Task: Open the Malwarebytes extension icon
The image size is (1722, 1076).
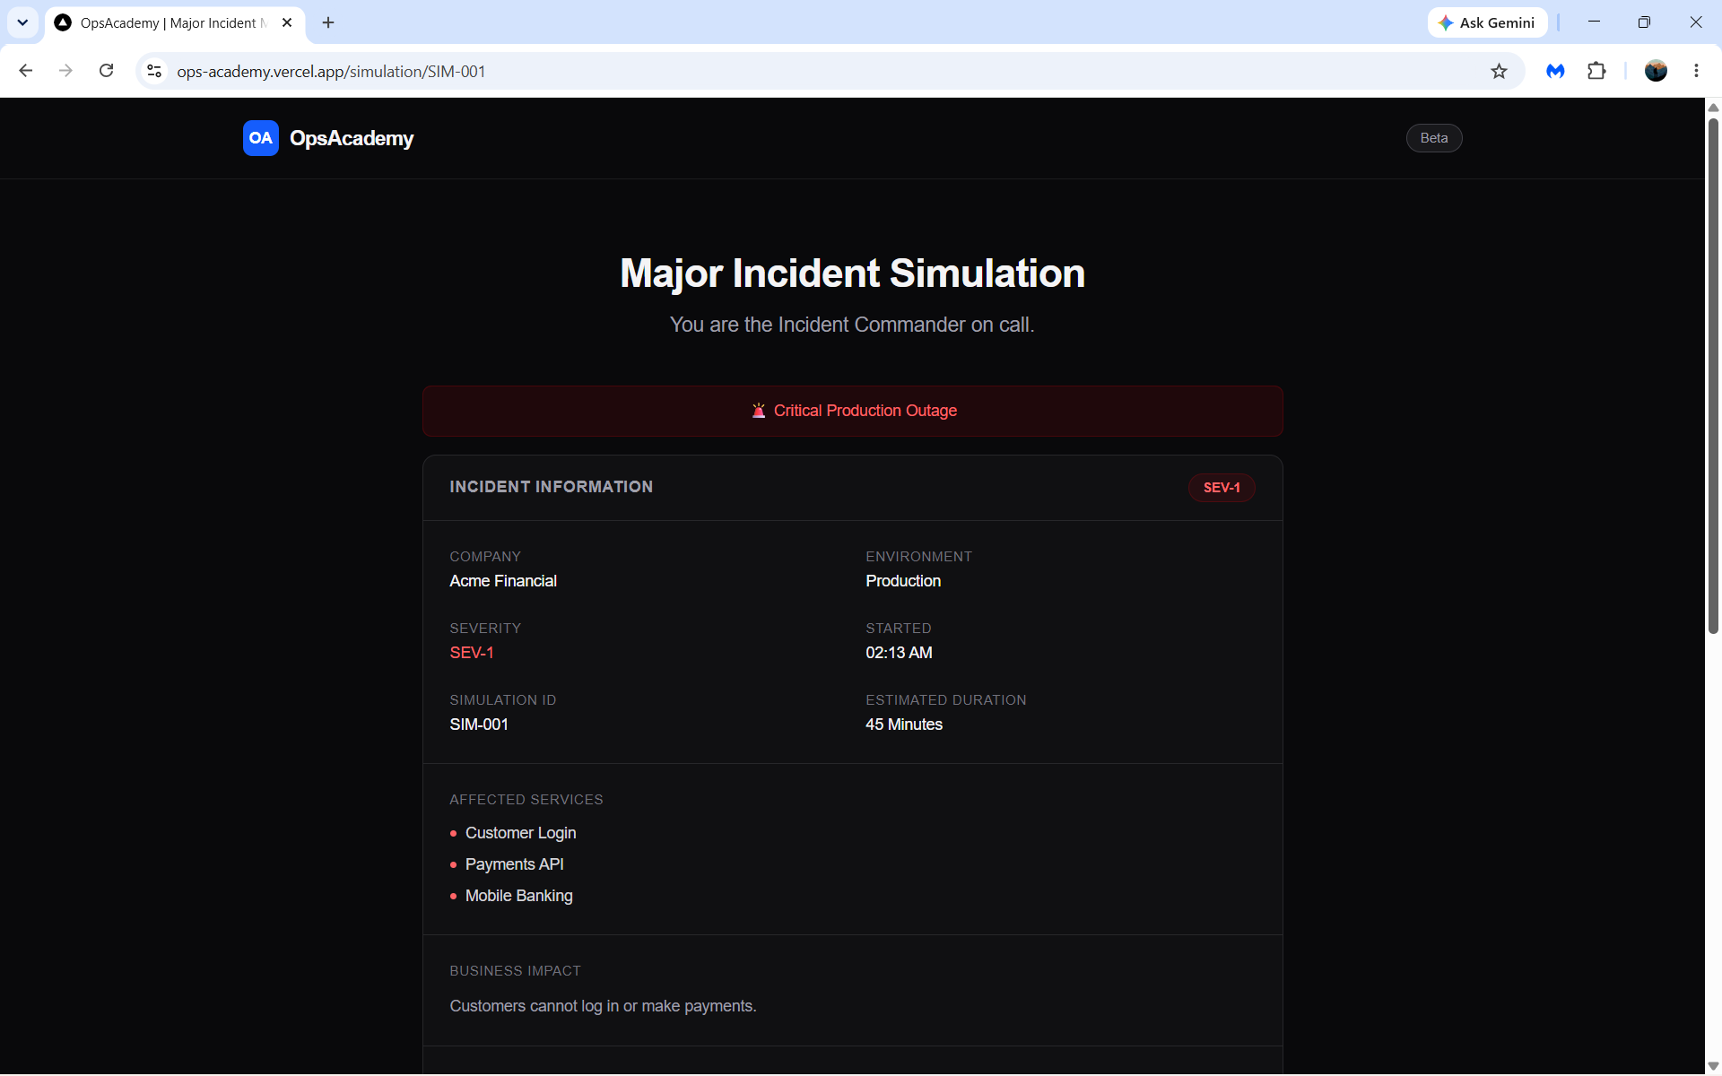Action: click(x=1555, y=71)
